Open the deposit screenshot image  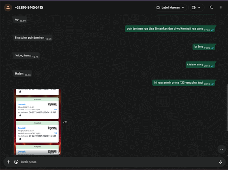[37, 122]
